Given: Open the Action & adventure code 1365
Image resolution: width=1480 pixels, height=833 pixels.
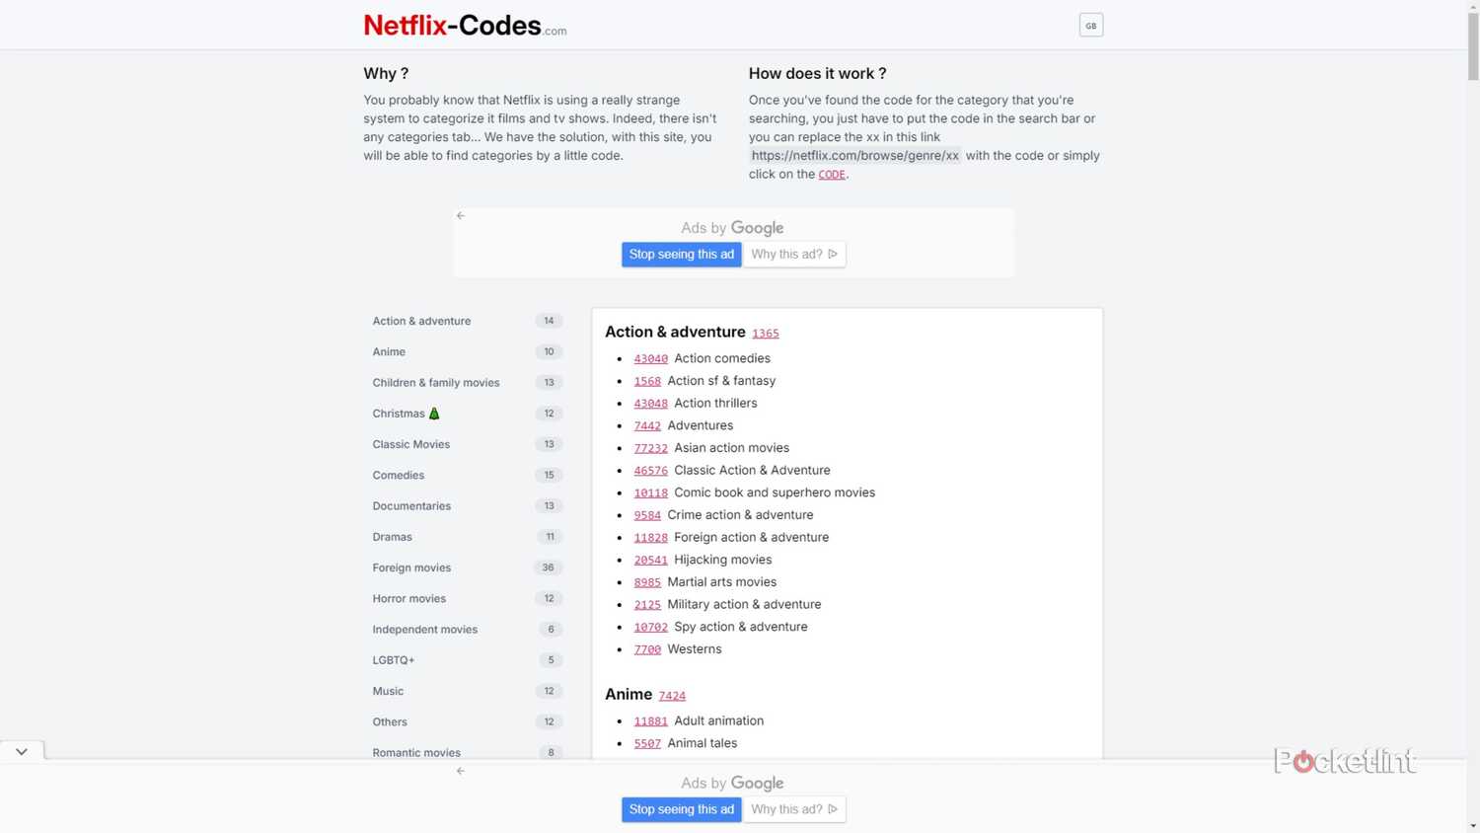Looking at the screenshot, I should coord(765,334).
